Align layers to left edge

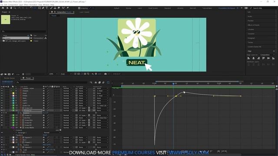point(248,58)
